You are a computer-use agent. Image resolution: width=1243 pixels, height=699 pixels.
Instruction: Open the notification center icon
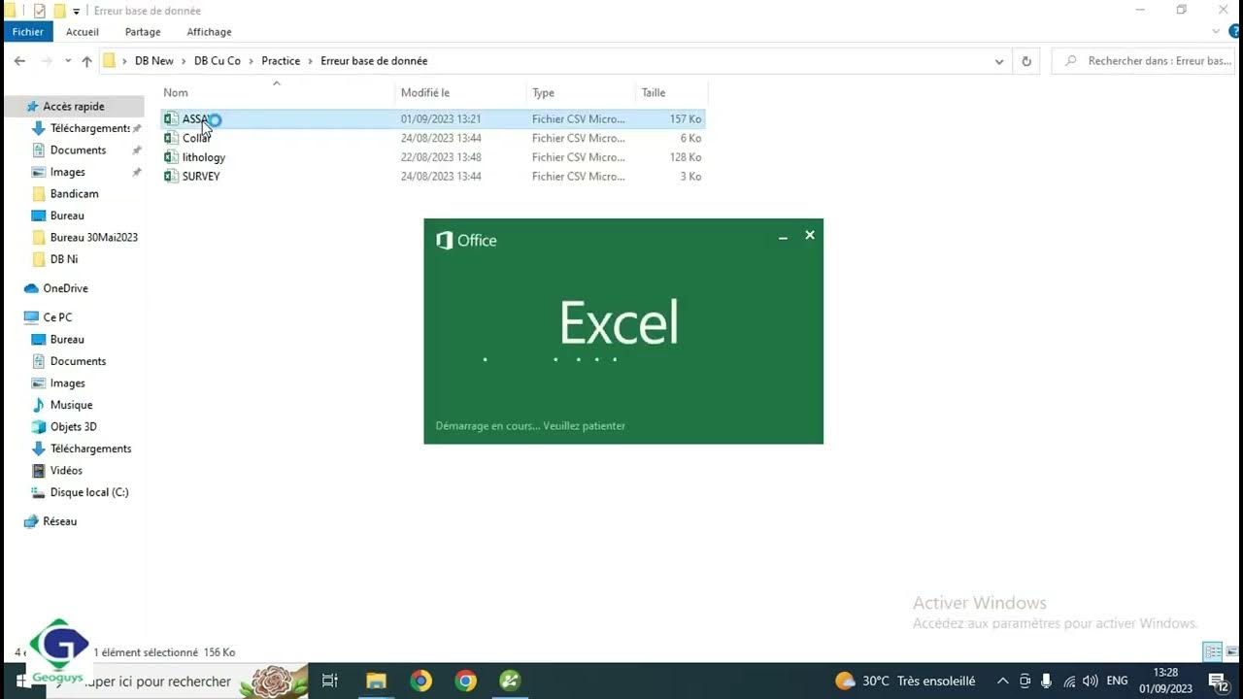[1218, 682]
